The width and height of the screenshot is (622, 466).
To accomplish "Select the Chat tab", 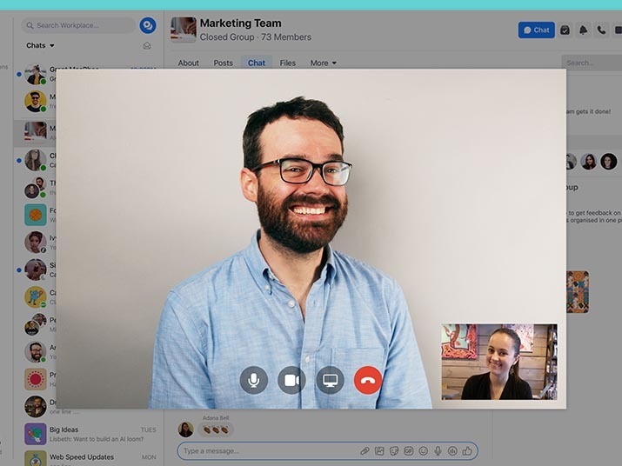I will coord(257,63).
